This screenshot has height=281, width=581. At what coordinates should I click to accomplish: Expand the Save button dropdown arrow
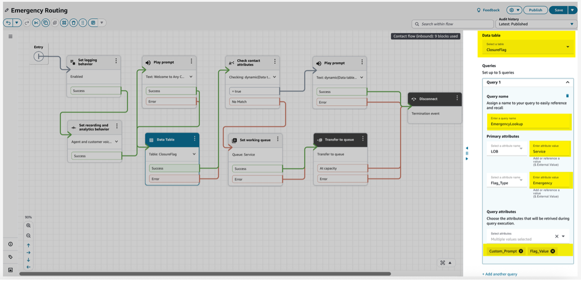click(x=572, y=10)
